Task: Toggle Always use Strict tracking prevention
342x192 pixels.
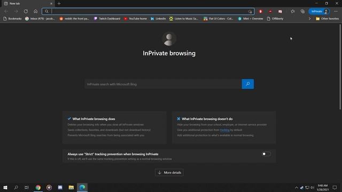Action: point(266,154)
